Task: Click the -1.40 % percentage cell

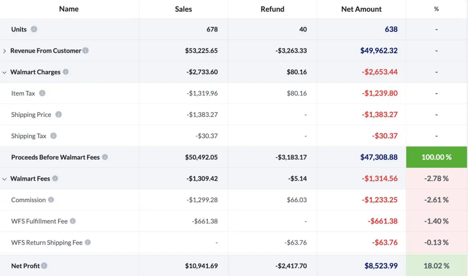Action: pos(436,221)
